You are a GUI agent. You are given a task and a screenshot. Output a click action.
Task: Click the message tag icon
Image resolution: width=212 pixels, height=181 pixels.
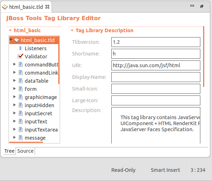point(20,138)
